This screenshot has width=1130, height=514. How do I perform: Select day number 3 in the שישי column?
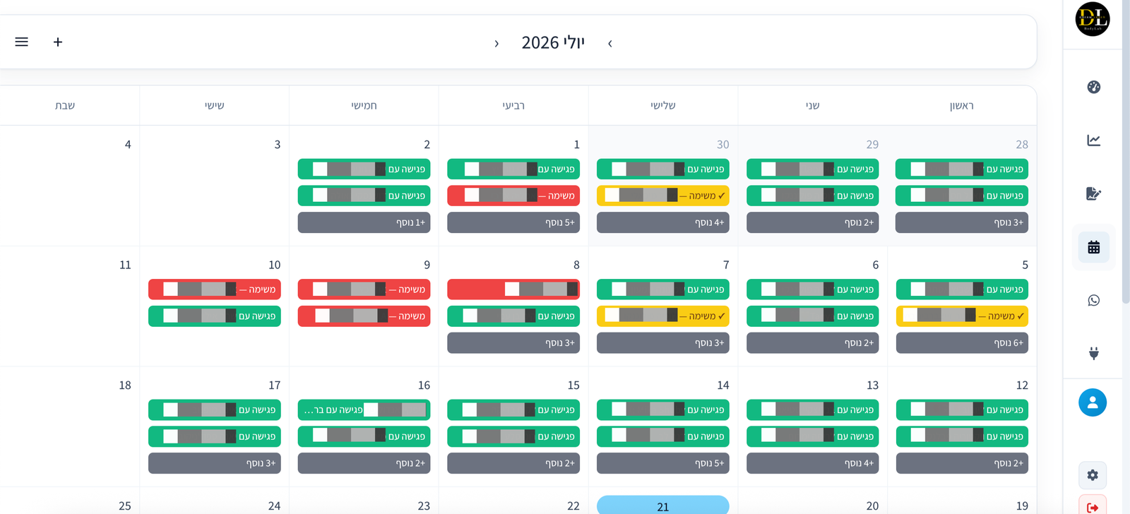278,145
